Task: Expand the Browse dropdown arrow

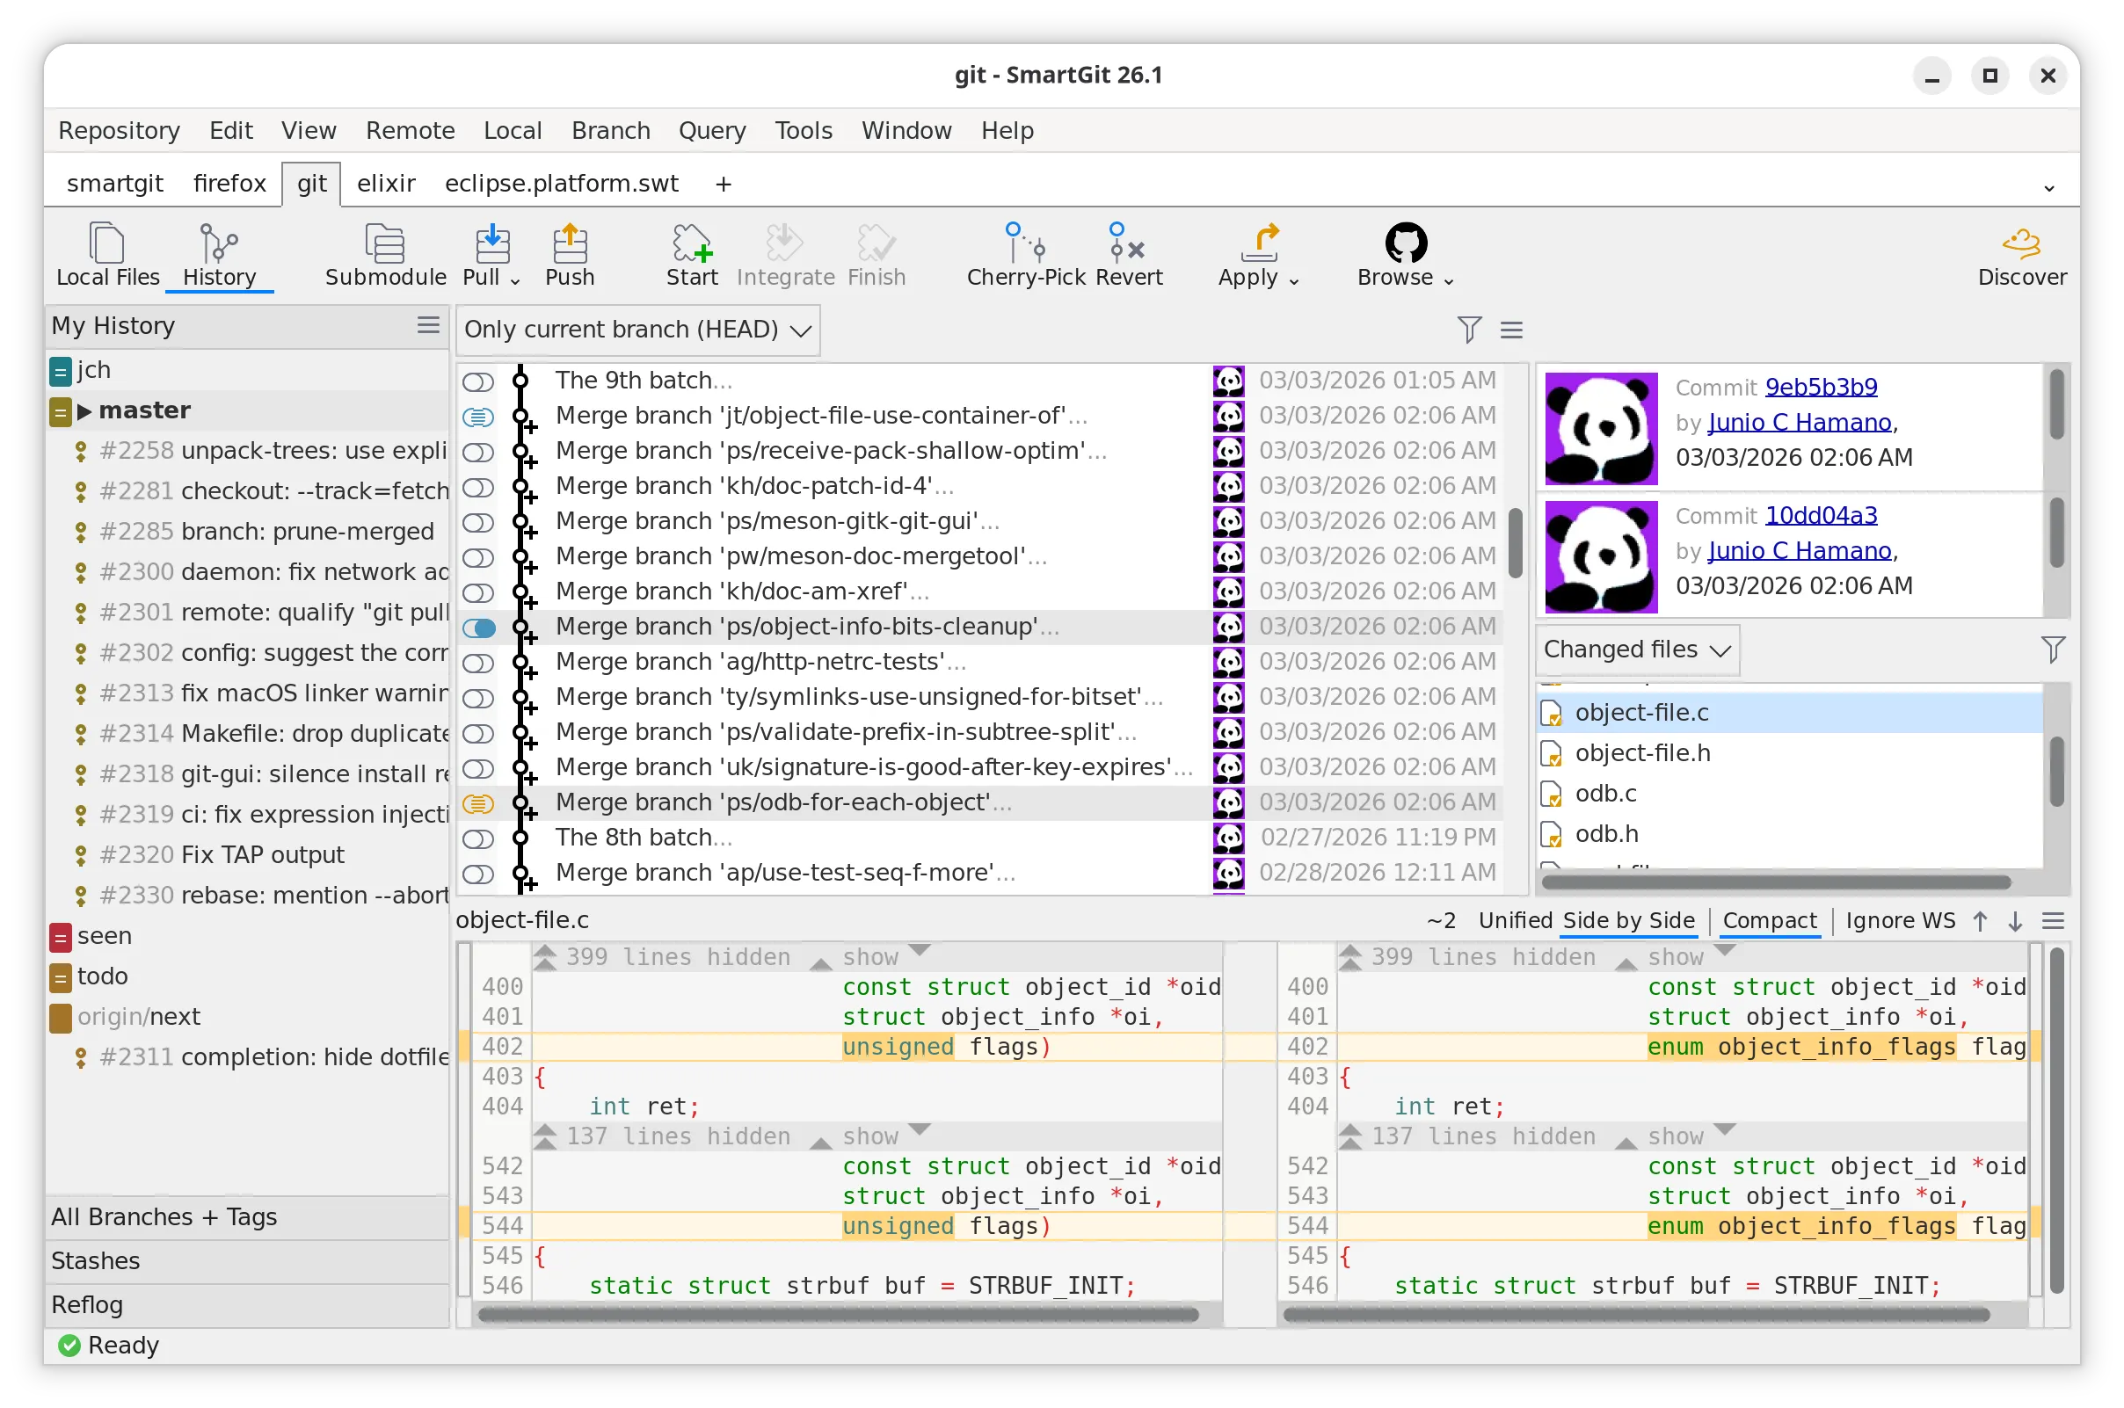Action: (x=1449, y=281)
